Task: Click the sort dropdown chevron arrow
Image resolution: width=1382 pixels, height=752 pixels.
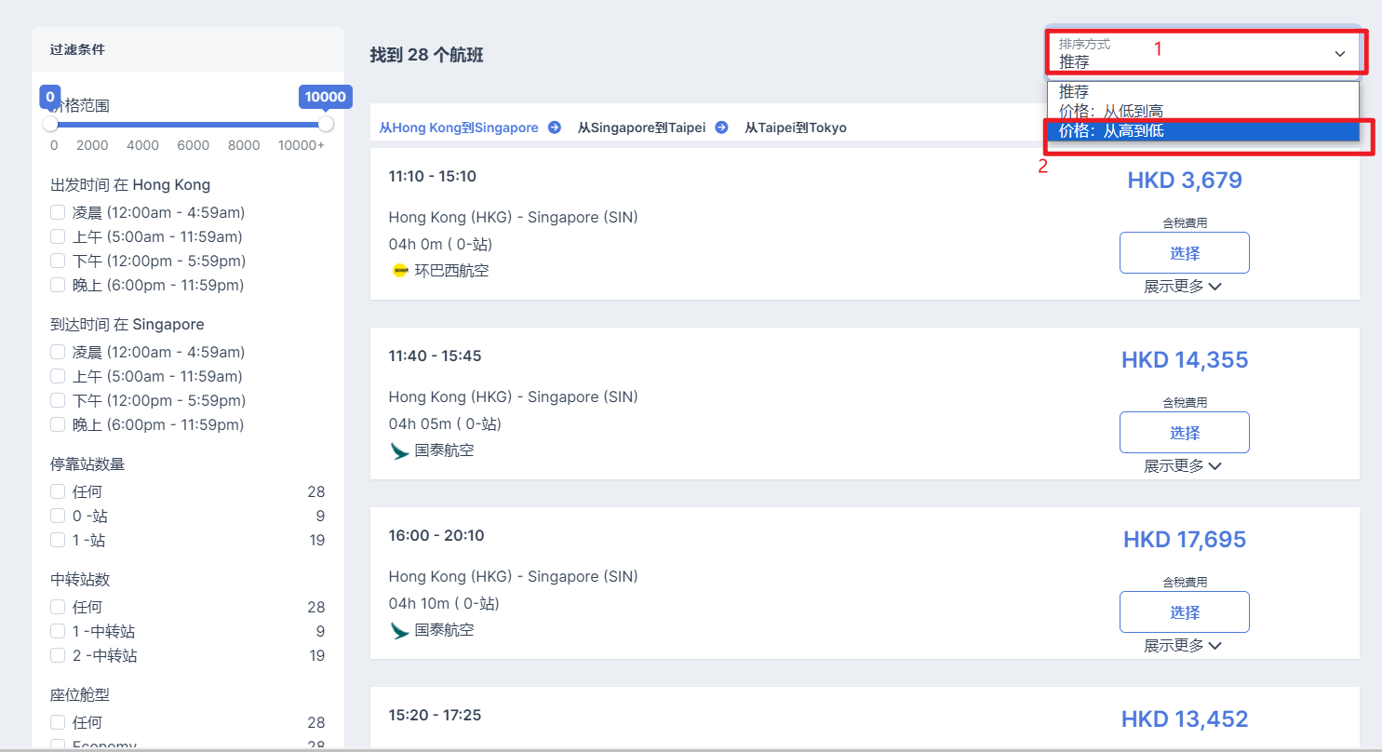Action: click(1340, 54)
